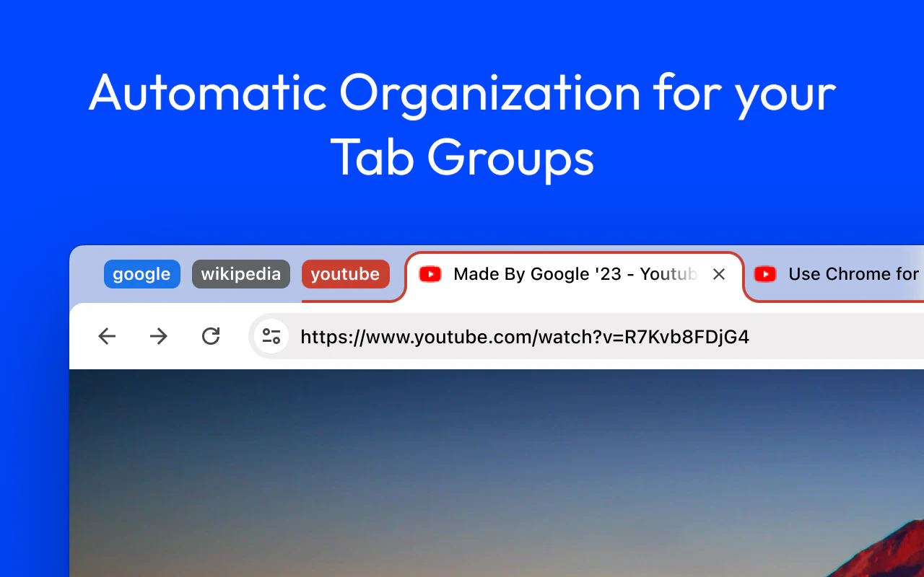This screenshot has width=924, height=577.
Task: Close the Made By Google '23 tab
Action: pos(719,274)
